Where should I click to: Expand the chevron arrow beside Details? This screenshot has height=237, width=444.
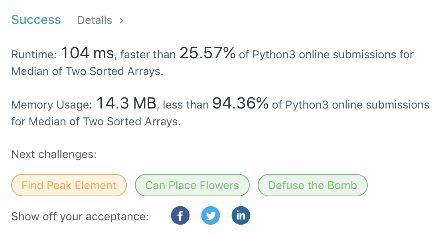pos(121,20)
